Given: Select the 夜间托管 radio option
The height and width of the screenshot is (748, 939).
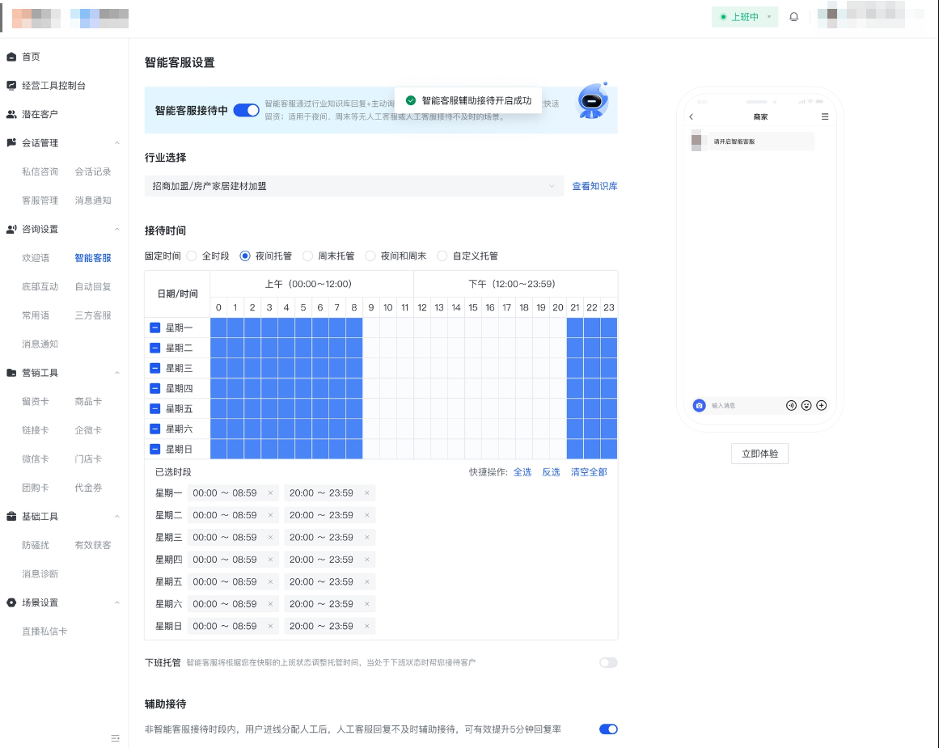Looking at the screenshot, I should 245,256.
